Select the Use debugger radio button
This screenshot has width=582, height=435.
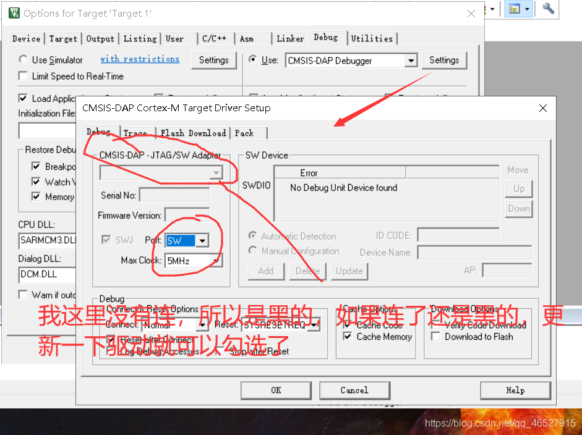pyautogui.click(x=253, y=59)
